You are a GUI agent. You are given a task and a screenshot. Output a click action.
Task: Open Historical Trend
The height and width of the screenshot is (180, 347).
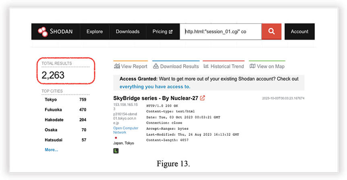[x=224, y=66]
